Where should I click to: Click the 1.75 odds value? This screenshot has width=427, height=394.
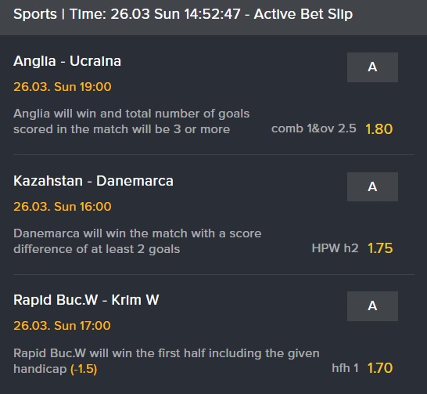pyautogui.click(x=380, y=248)
